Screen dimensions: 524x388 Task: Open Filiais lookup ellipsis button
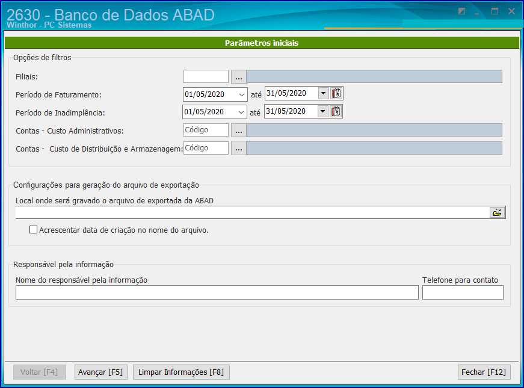coord(239,76)
